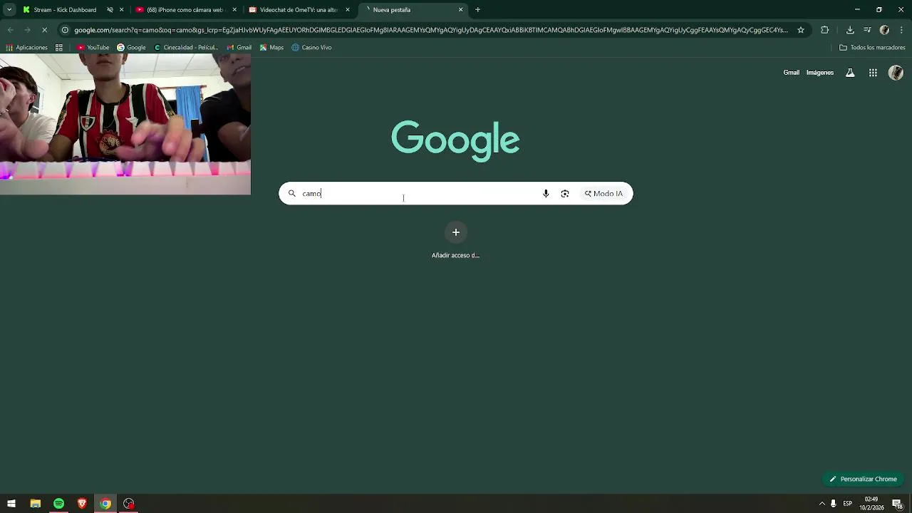
Task: Open the Google apps grid
Action: tap(873, 73)
